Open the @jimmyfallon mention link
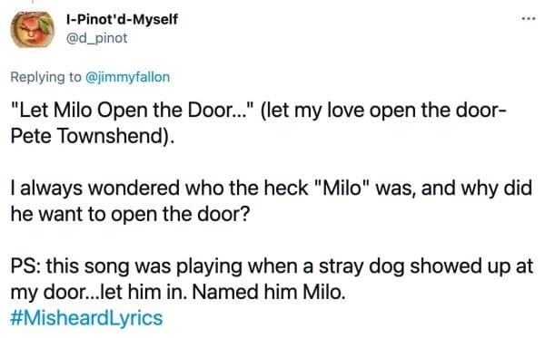Screen dimensions: 545x338 click(127, 77)
